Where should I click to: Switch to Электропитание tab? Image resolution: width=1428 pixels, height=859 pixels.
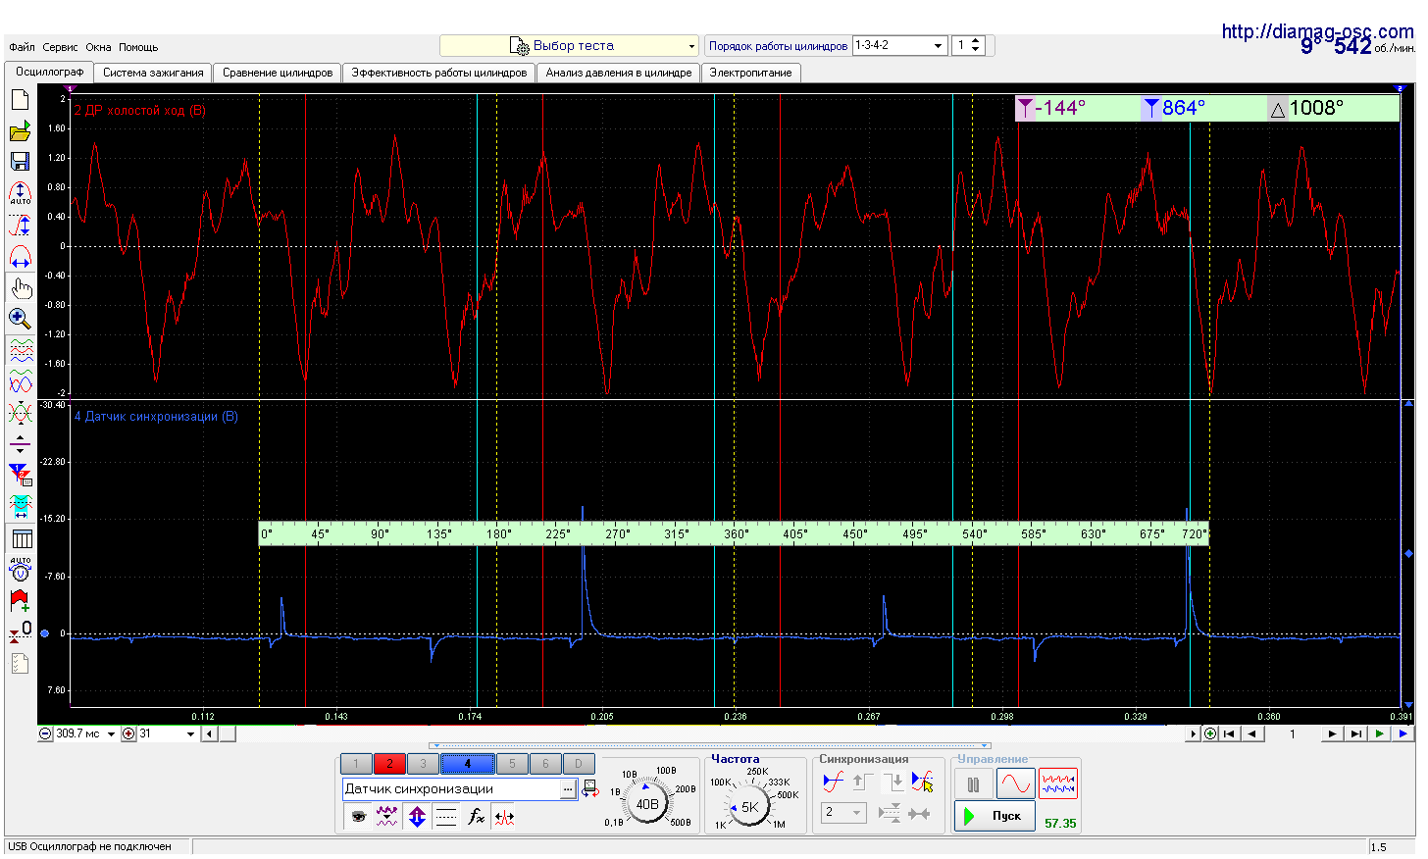(751, 73)
